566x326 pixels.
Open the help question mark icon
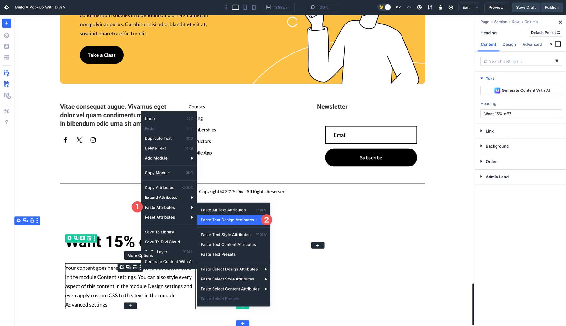point(6,122)
